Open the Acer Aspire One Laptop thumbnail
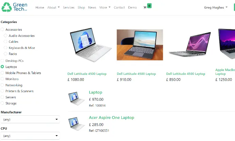Viewport: 235px width, 141px height. (x=76, y=124)
